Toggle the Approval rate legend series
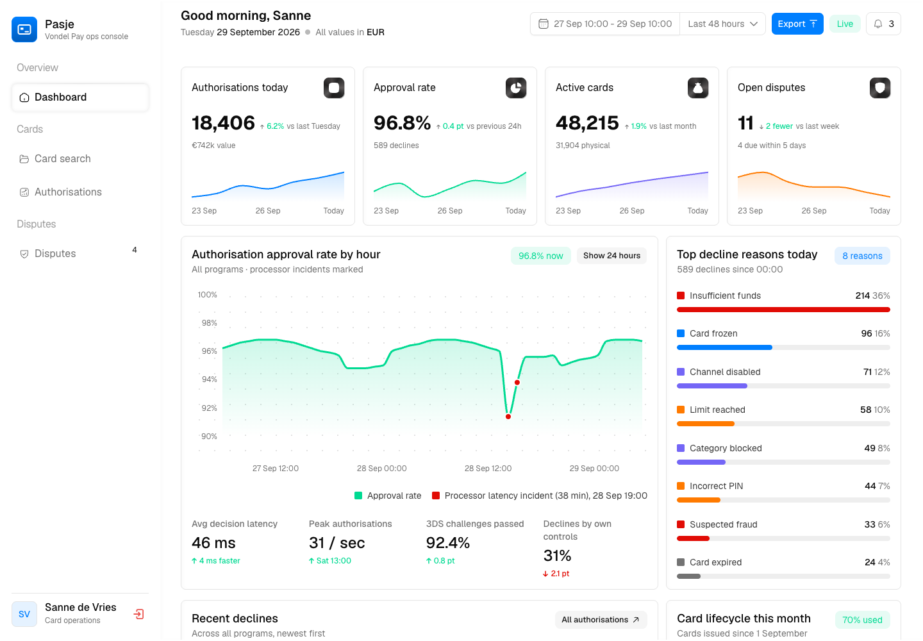Viewport: 923px width, 641px height. coord(388,495)
